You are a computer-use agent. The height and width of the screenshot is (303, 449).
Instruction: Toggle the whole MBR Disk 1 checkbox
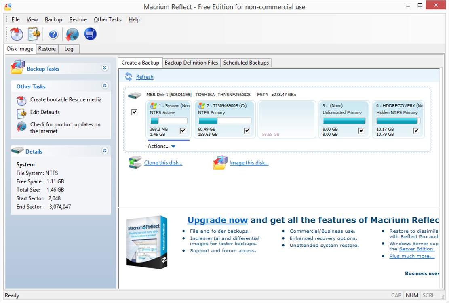tap(134, 112)
